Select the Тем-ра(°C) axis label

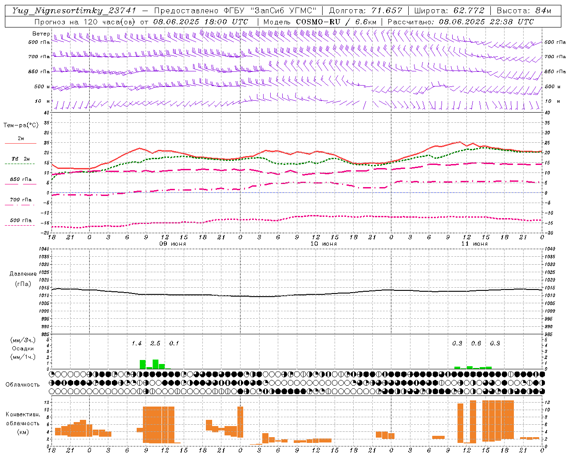click(21, 125)
